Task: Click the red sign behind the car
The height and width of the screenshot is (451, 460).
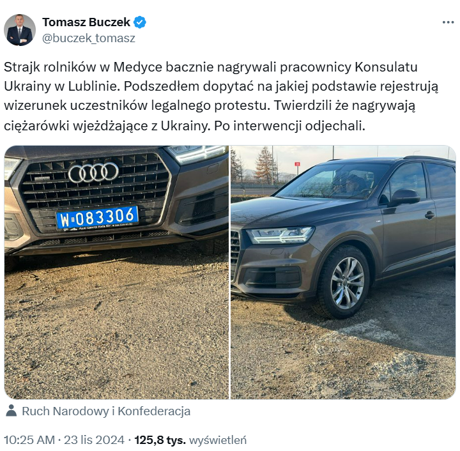Action: coord(297,164)
